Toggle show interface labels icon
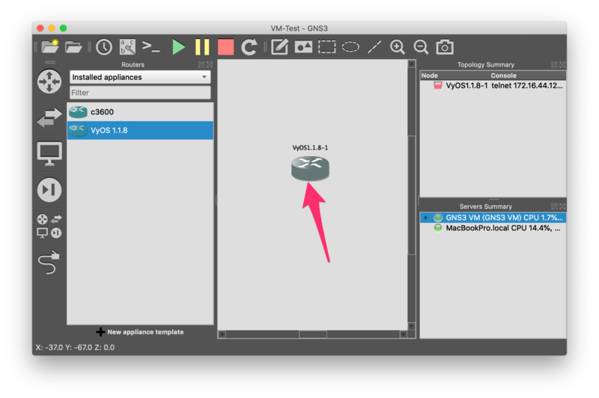The height and width of the screenshot is (398, 599). (x=127, y=47)
